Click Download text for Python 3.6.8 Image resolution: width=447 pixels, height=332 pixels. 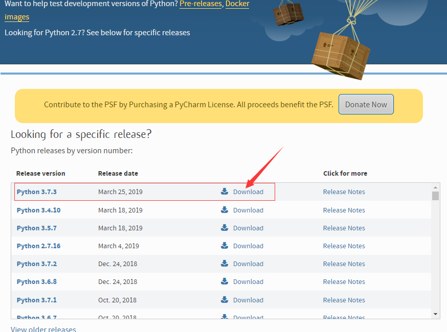(248, 282)
